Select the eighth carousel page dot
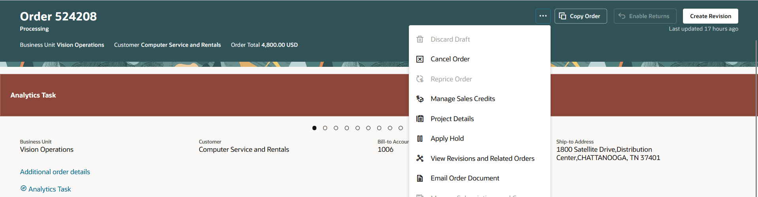The height and width of the screenshot is (197, 758). 390,128
